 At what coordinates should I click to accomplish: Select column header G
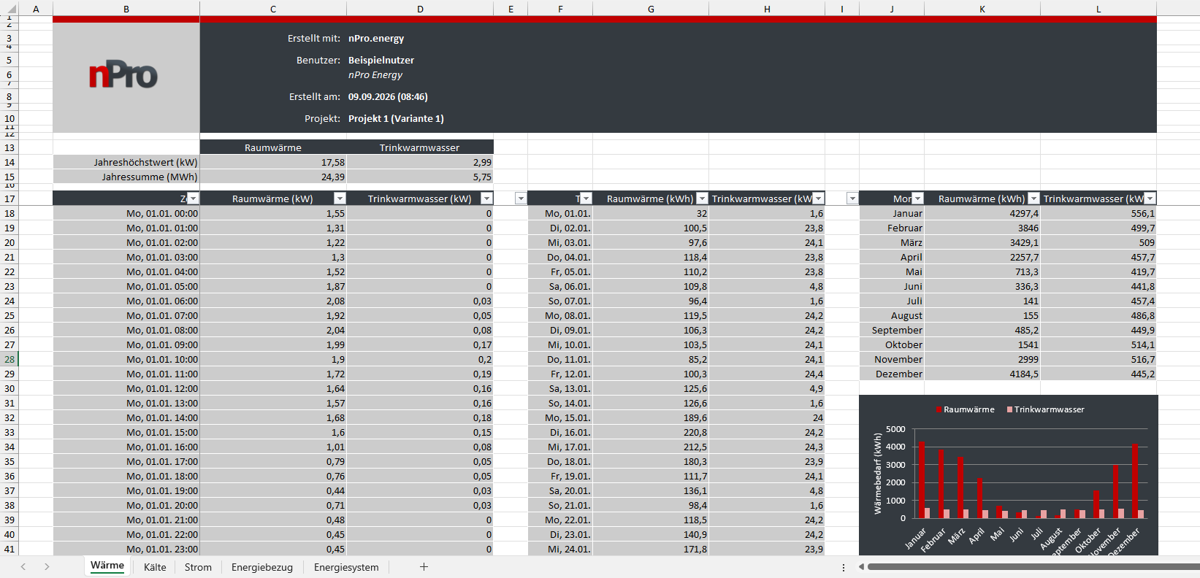651,9
